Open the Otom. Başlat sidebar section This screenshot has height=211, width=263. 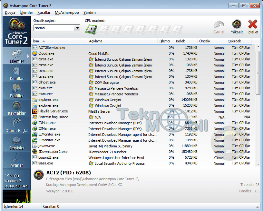(x=17, y=126)
